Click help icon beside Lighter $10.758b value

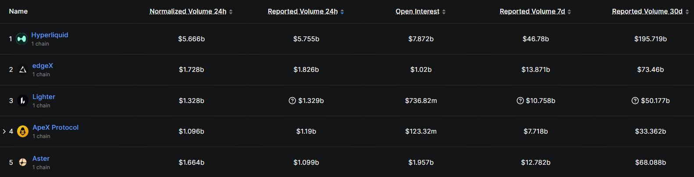point(520,101)
